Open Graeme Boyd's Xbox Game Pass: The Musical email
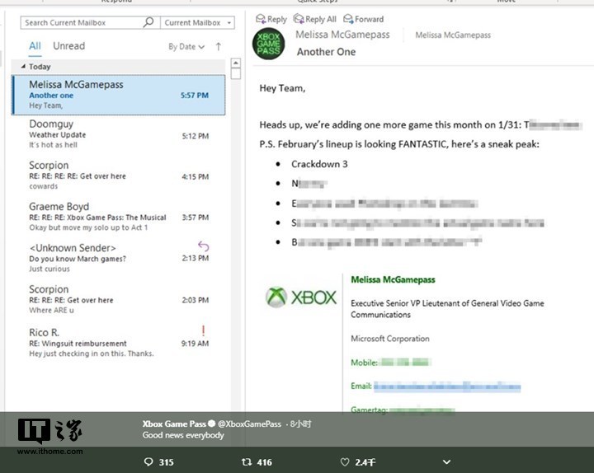 (119, 217)
